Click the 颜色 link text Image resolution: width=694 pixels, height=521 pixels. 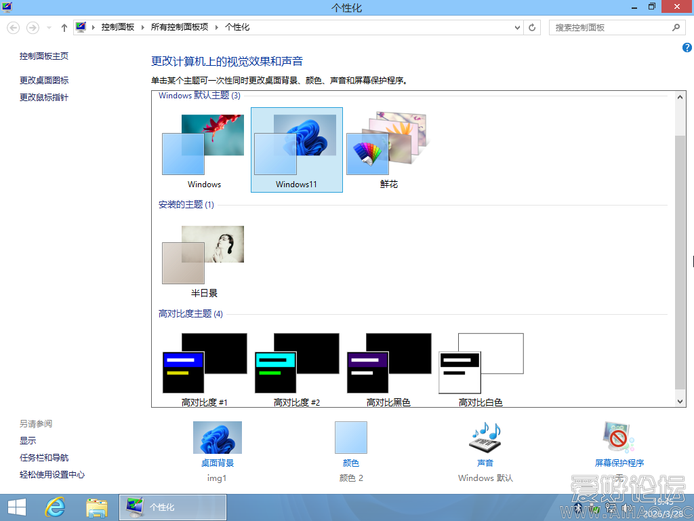(x=351, y=463)
